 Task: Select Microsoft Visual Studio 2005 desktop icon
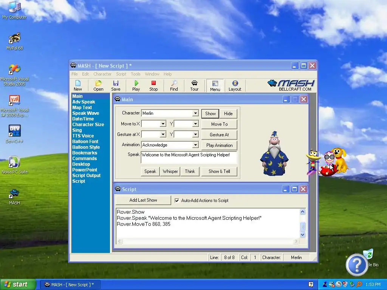coord(15,75)
